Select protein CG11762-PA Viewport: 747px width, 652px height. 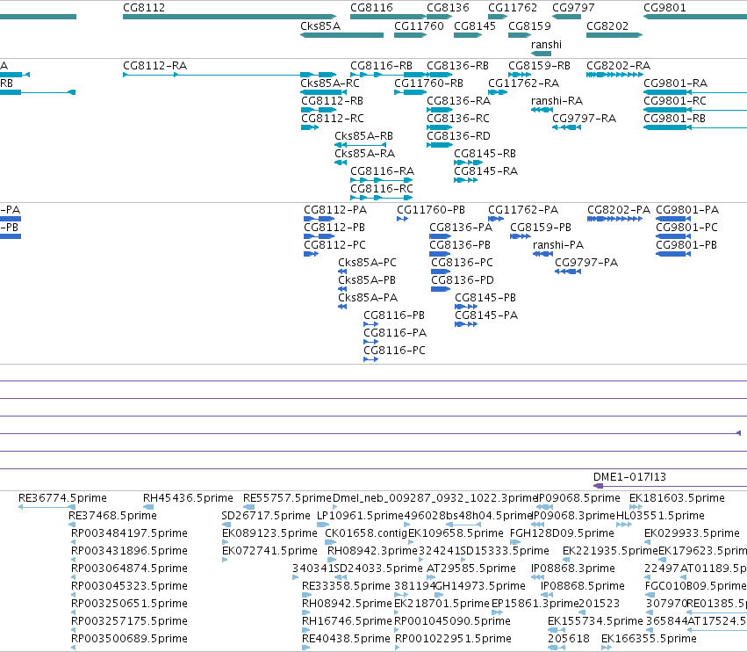[496, 219]
